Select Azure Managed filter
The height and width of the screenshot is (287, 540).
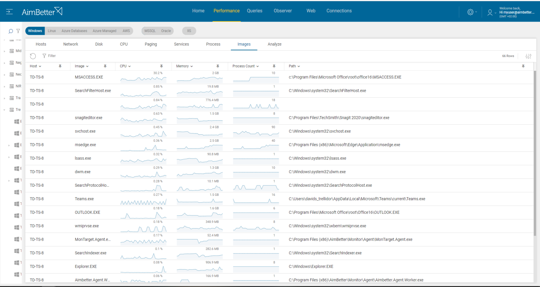click(104, 31)
